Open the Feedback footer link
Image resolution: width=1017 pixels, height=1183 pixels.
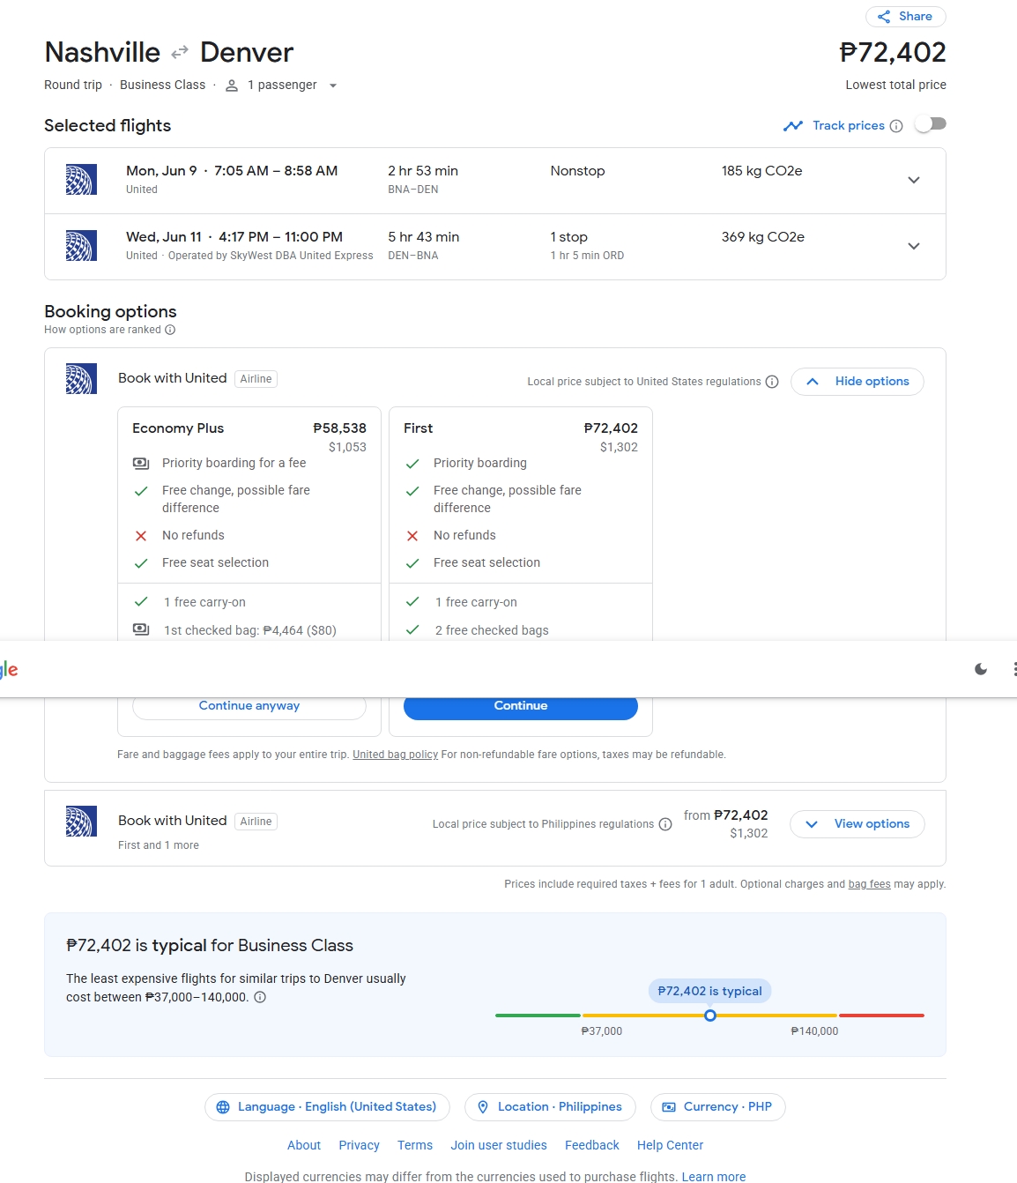pos(592,1145)
